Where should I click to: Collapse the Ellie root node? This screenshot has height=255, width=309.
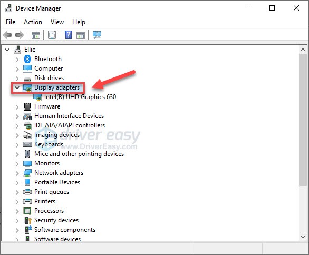7,50
